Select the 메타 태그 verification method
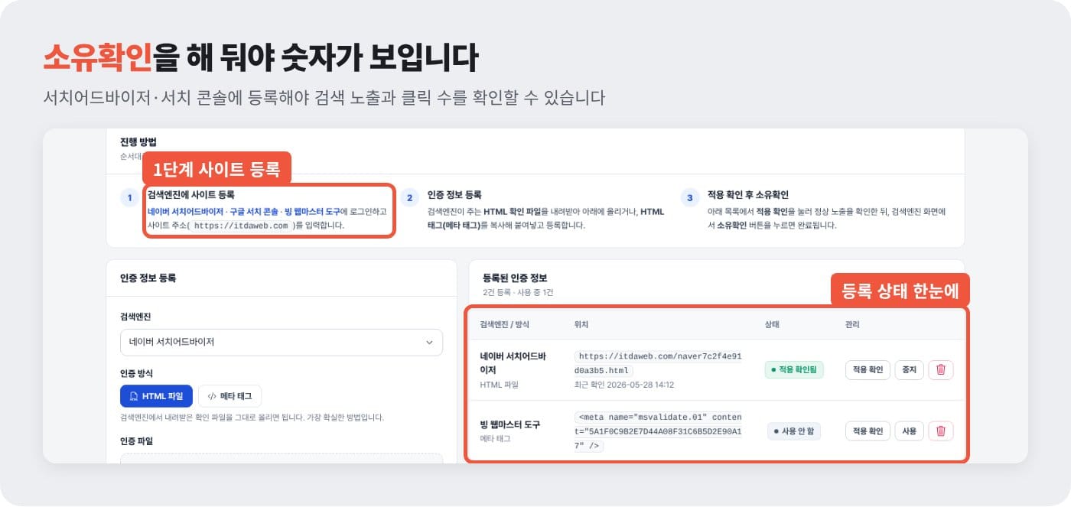Viewport: 1071px width, 507px height. (x=229, y=396)
